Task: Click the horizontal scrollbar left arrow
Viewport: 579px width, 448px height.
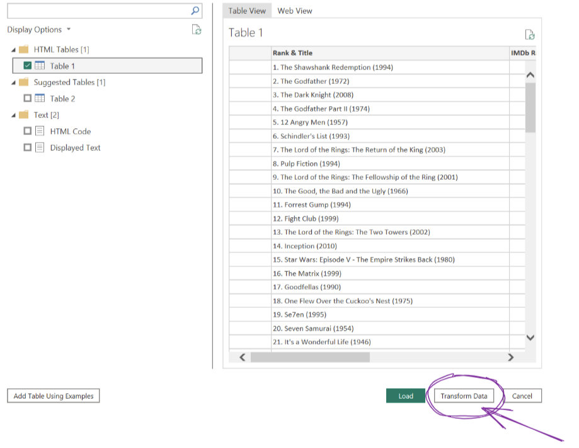Action: click(x=242, y=357)
